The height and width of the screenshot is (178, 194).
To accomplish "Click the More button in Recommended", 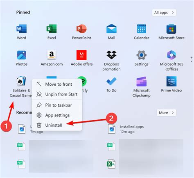I will pos(166,113).
